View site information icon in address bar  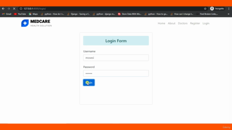(x=21, y=9)
